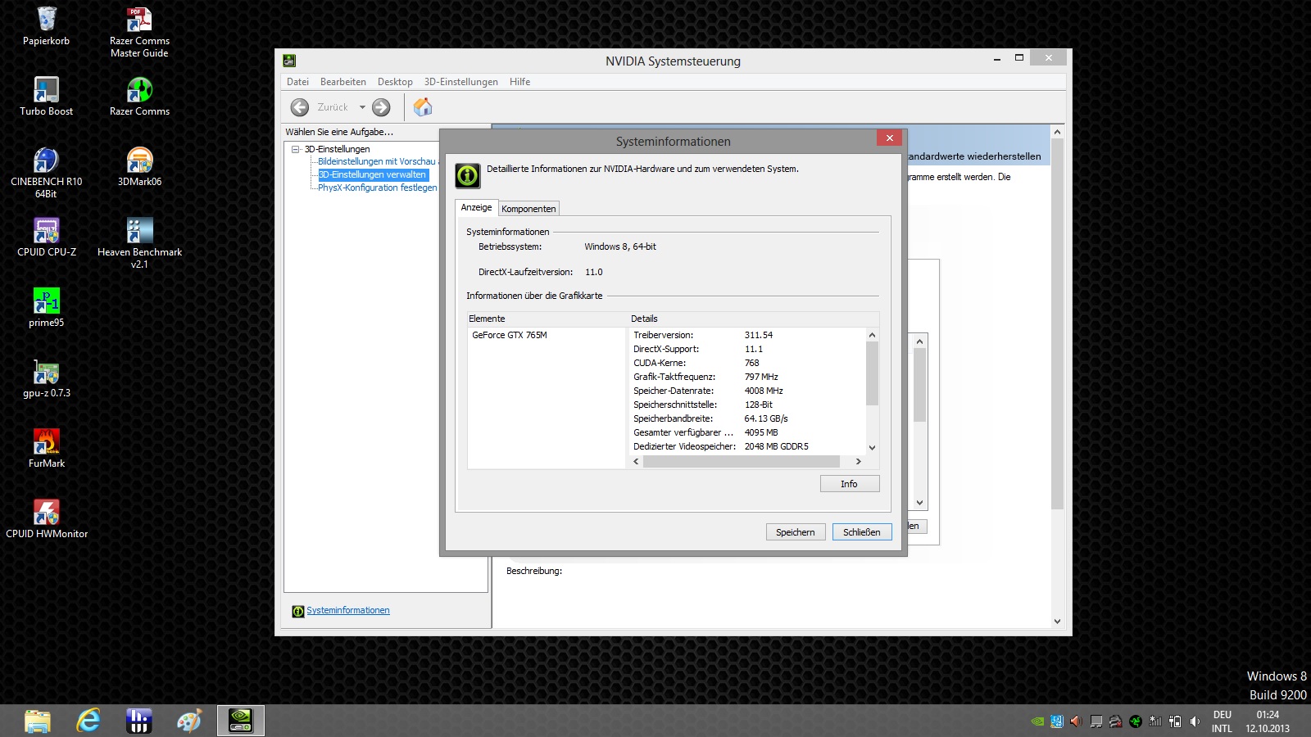The height and width of the screenshot is (737, 1311).
Task: Select Bildeinstellungen mit Vorschau in tree
Action: point(377,162)
